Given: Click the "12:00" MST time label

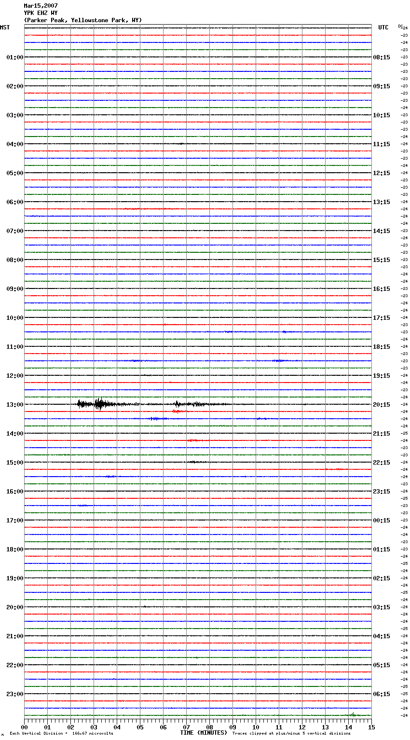Looking at the screenshot, I should click(15, 376).
